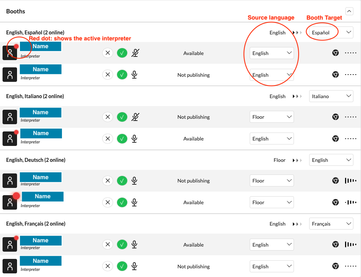This screenshot has height=277, width=361.
Task: Unmute the crossed-out microphone in the Italiano booth
Action: 135,117
